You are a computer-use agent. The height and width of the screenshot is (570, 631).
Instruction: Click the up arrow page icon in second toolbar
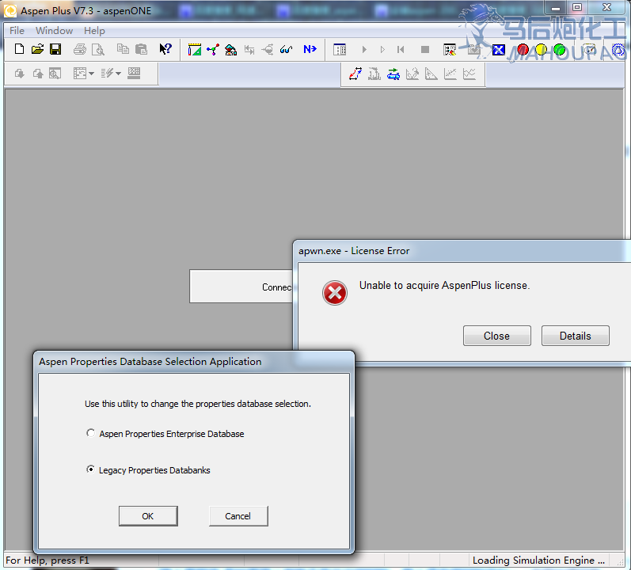(38, 73)
